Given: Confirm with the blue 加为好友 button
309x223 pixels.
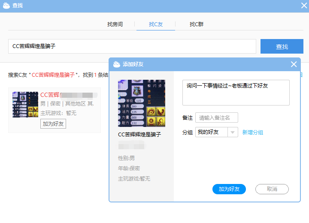Looking at the screenshot, I should pos(229,189).
